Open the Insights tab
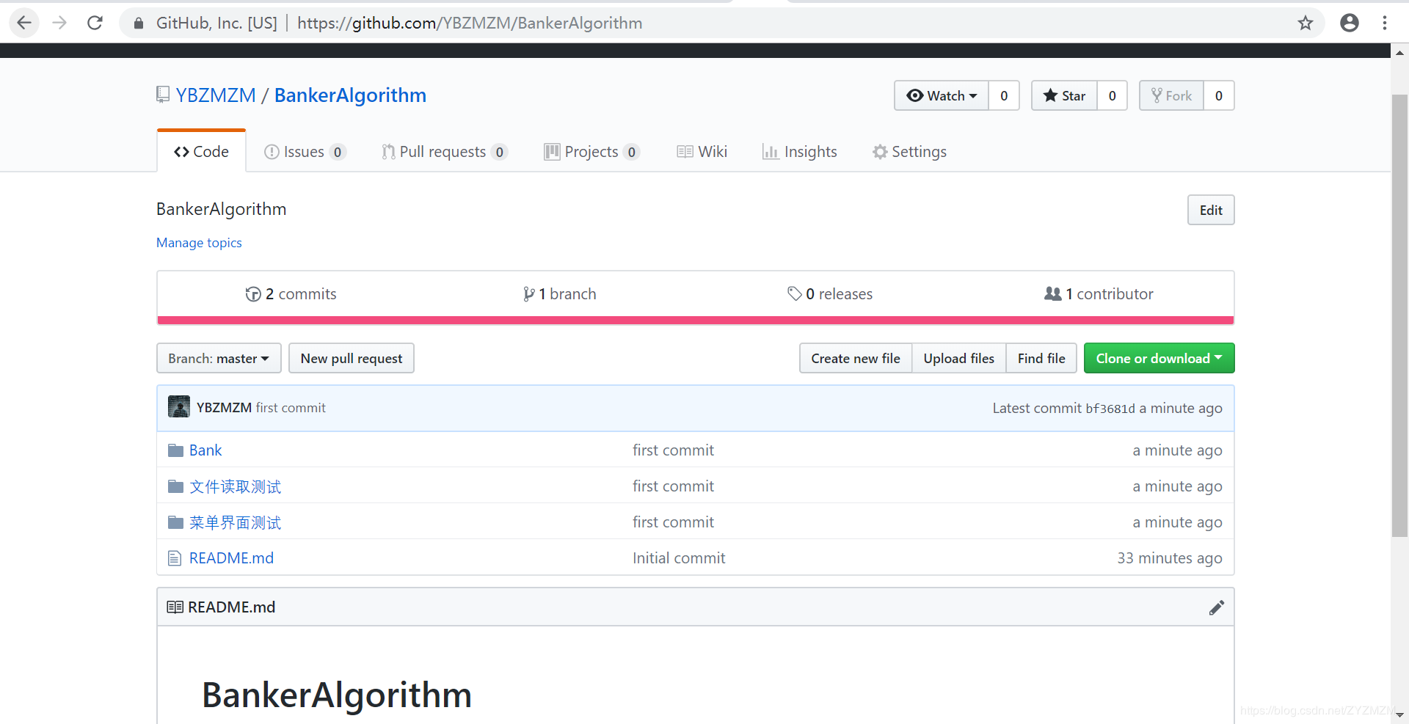 point(799,152)
